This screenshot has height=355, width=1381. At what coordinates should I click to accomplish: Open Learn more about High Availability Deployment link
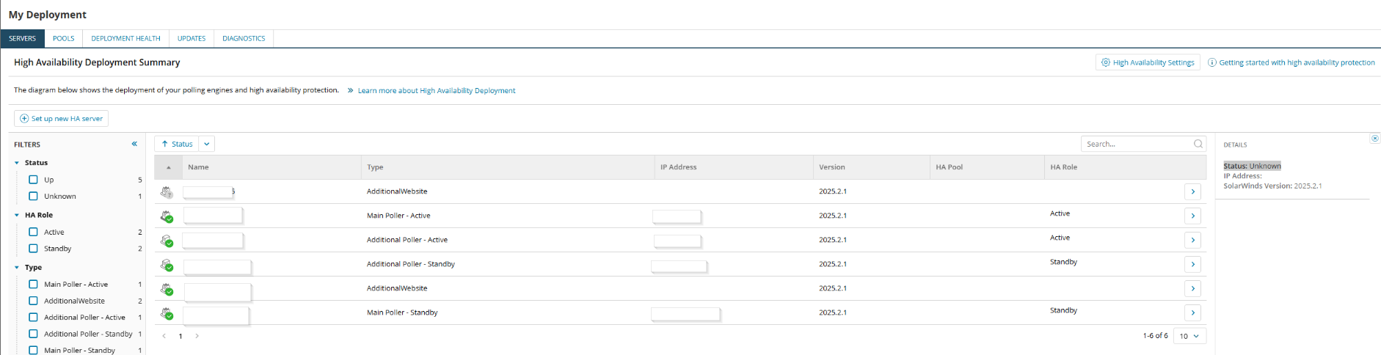(437, 90)
